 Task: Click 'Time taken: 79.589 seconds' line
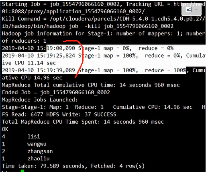tap(73, 166)
